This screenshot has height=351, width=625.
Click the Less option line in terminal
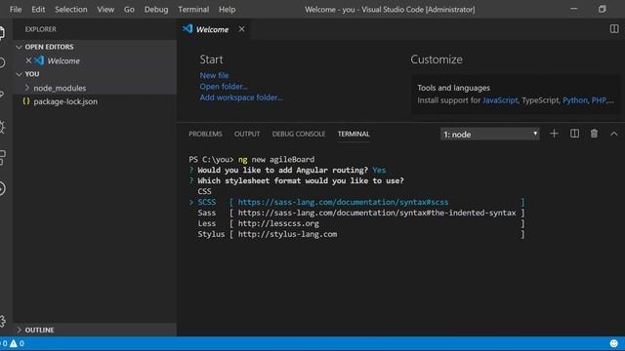[361, 223]
